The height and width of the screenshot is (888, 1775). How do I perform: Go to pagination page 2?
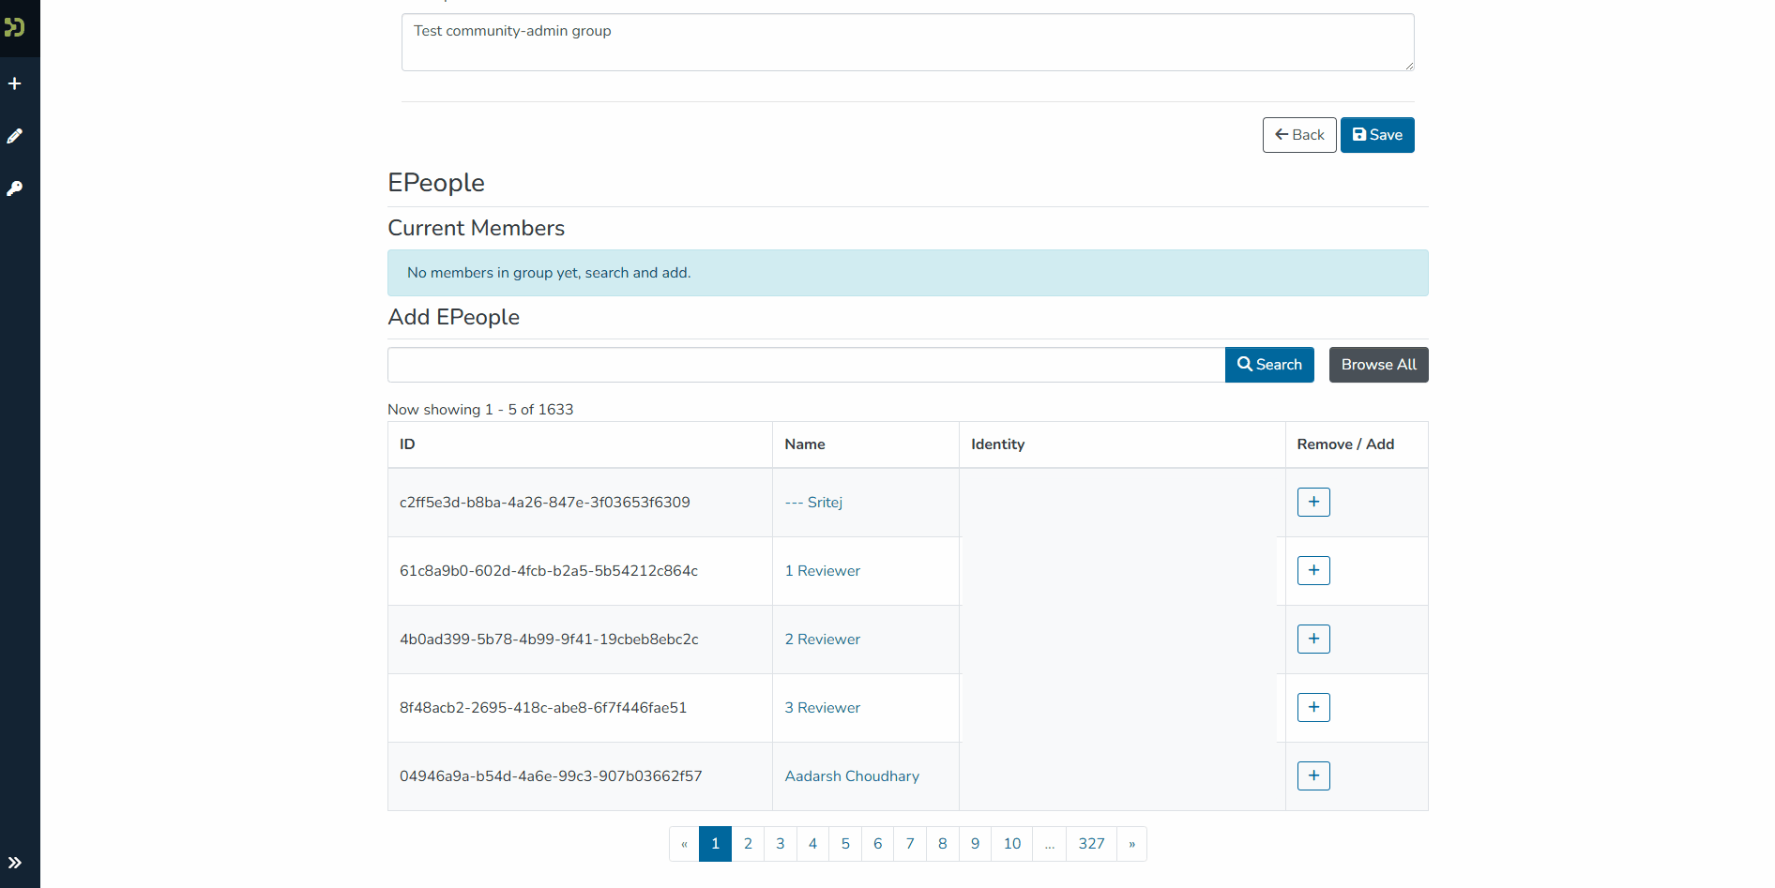point(748,844)
